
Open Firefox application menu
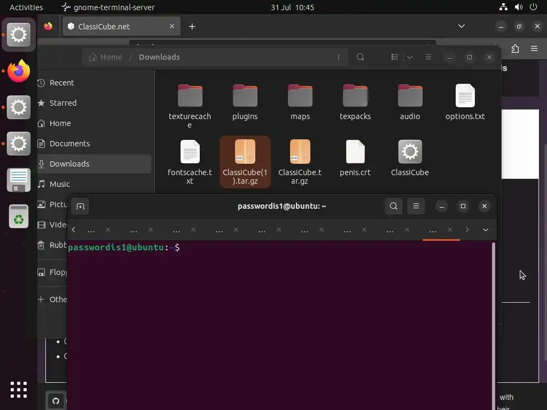(x=534, y=49)
